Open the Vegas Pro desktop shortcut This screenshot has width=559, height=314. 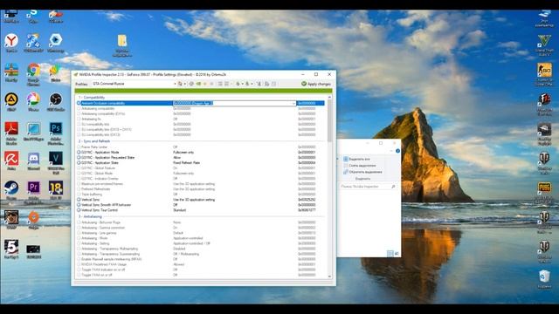[56, 163]
